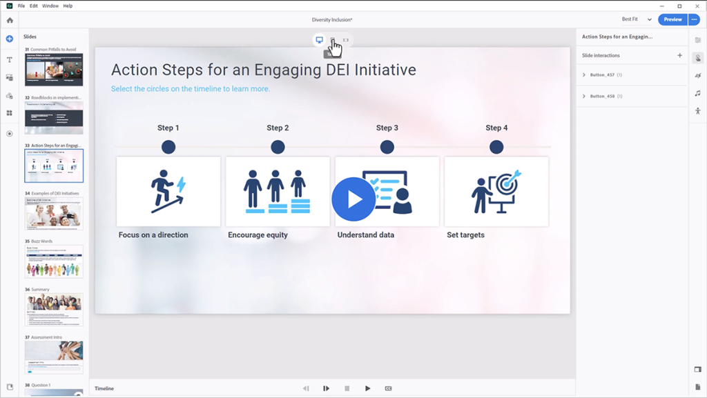This screenshot has width=707, height=398.
Task: Switch to mobile device view
Action: coord(345,40)
